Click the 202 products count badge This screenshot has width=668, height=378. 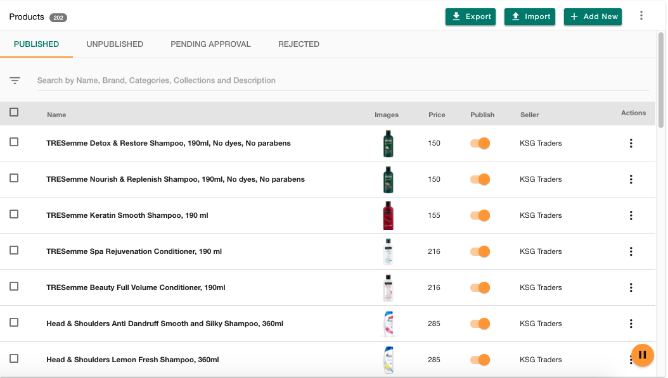pyautogui.click(x=58, y=18)
